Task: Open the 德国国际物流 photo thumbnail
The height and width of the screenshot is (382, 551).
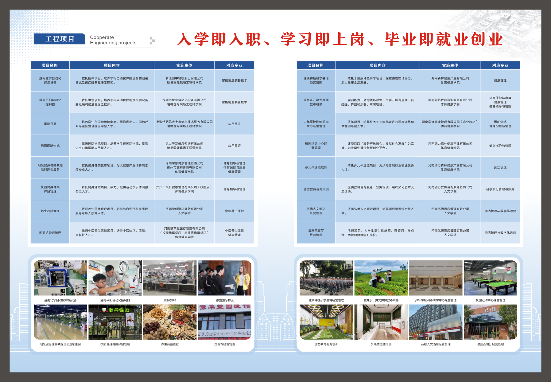Action: click(x=225, y=278)
